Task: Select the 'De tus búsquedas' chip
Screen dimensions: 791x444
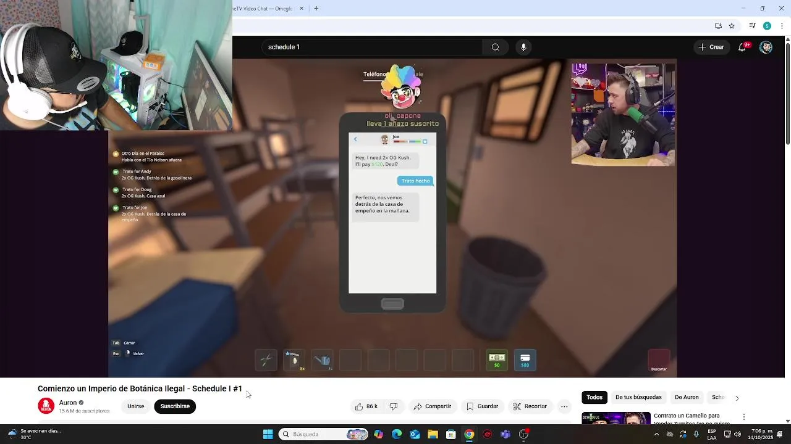Action: tap(638, 398)
